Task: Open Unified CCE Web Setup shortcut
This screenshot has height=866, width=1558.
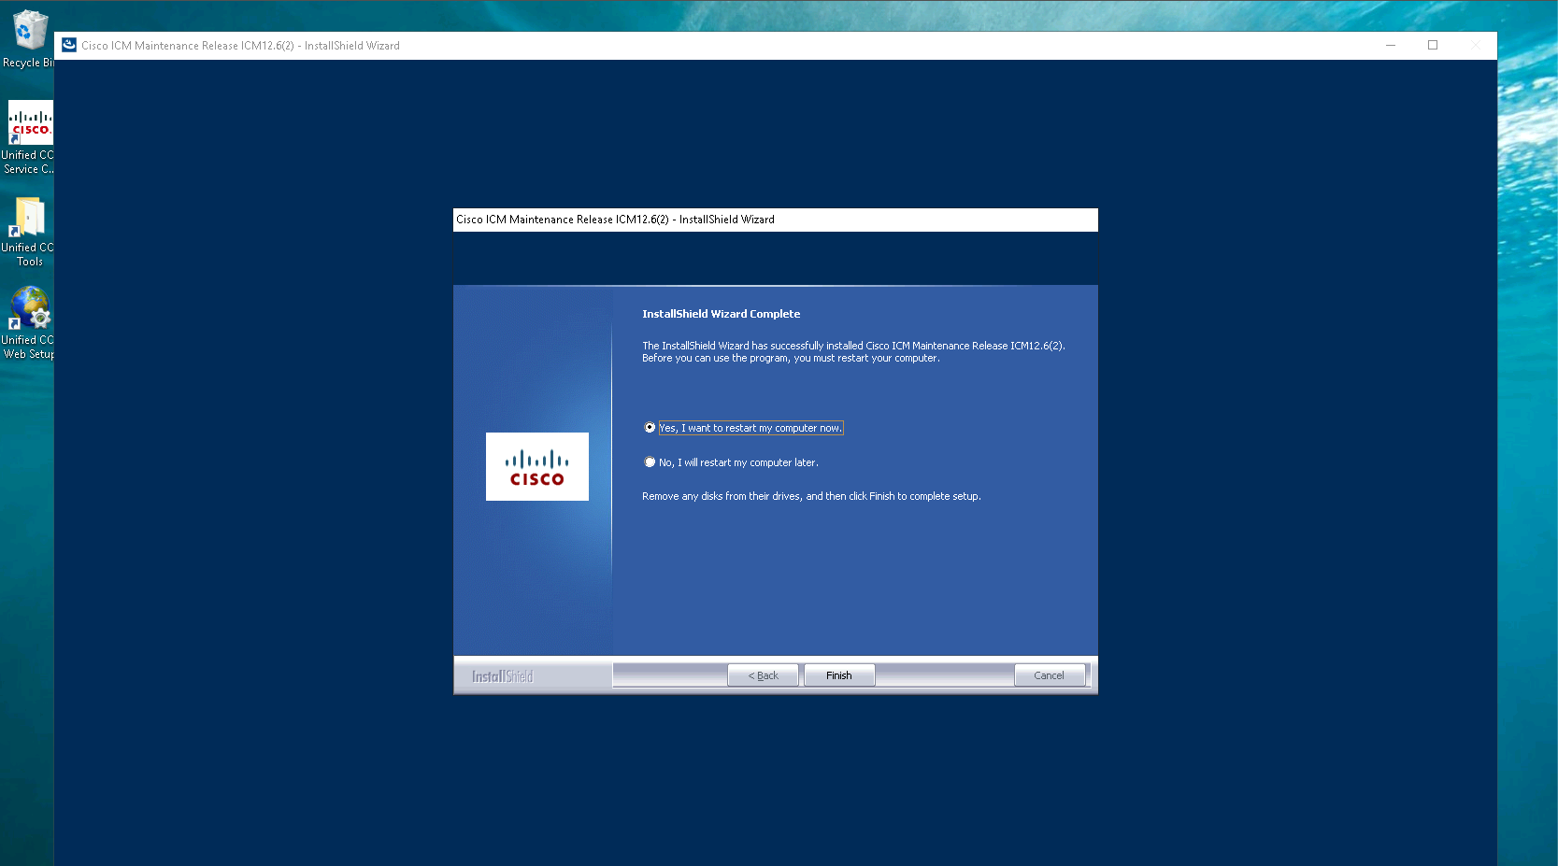Action: [29, 309]
